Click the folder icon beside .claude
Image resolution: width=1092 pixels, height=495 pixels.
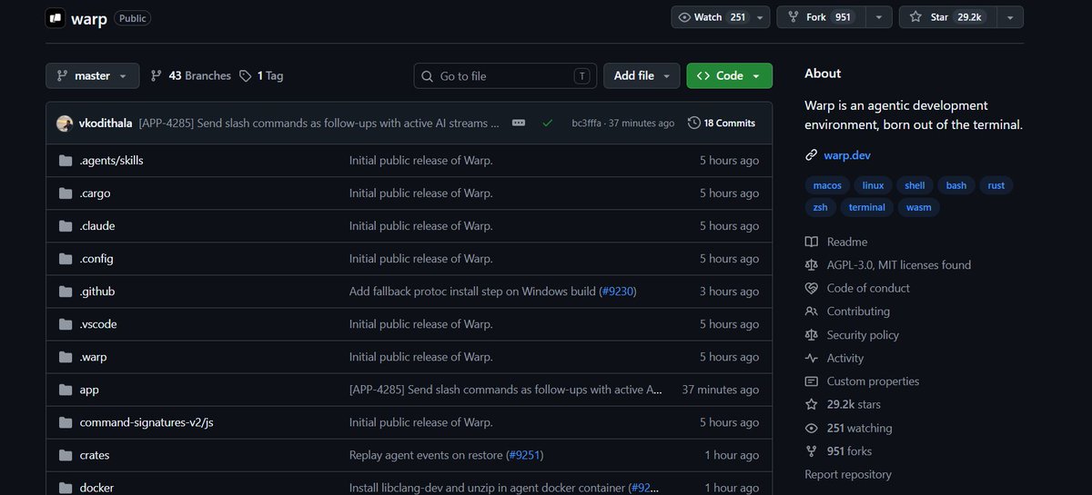tap(66, 226)
